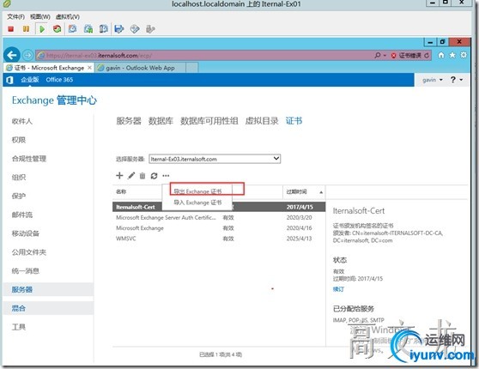Open the gavin user dropdown
Viewport: 479px width, 369px height.
pyautogui.click(x=433, y=80)
